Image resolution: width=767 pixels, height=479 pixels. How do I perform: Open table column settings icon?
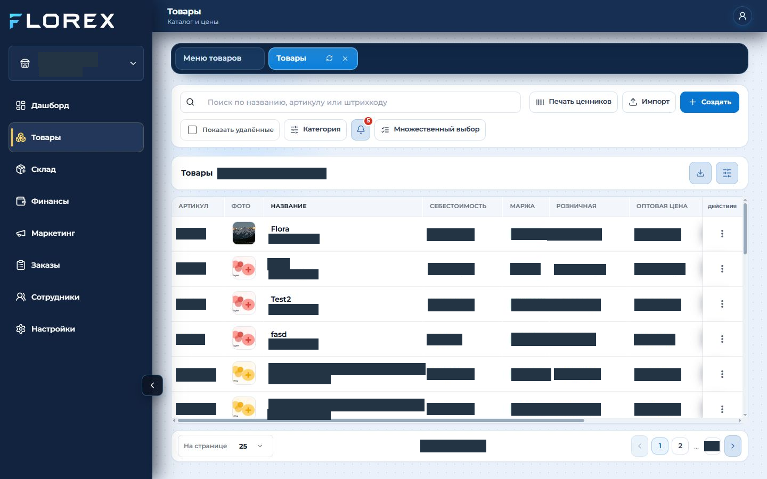[x=727, y=173]
